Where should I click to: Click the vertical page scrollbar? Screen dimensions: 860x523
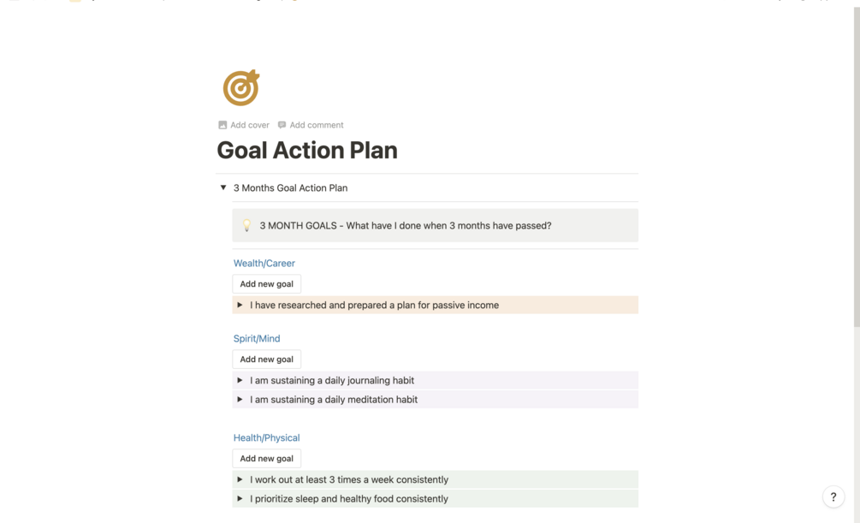[x=856, y=171]
